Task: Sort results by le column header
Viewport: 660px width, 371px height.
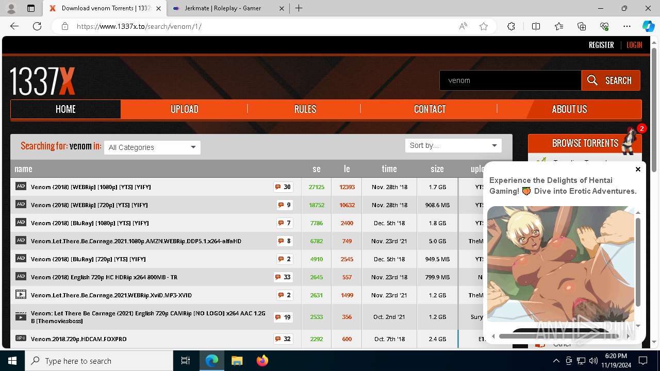Action: [x=347, y=169]
